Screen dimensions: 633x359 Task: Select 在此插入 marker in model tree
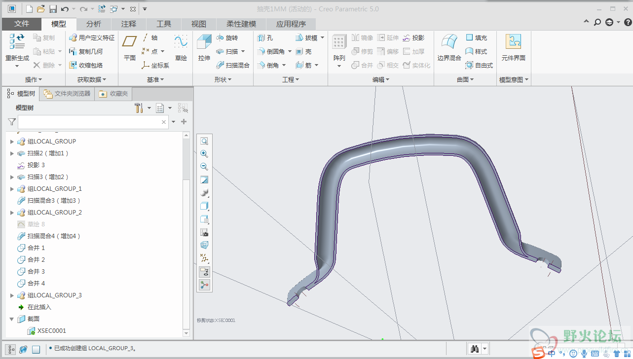(34, 307)
